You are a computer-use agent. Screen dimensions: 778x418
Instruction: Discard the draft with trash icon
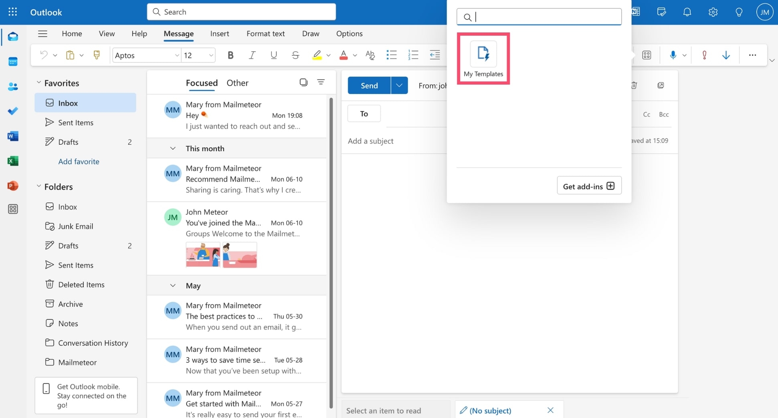coord(634,85)
